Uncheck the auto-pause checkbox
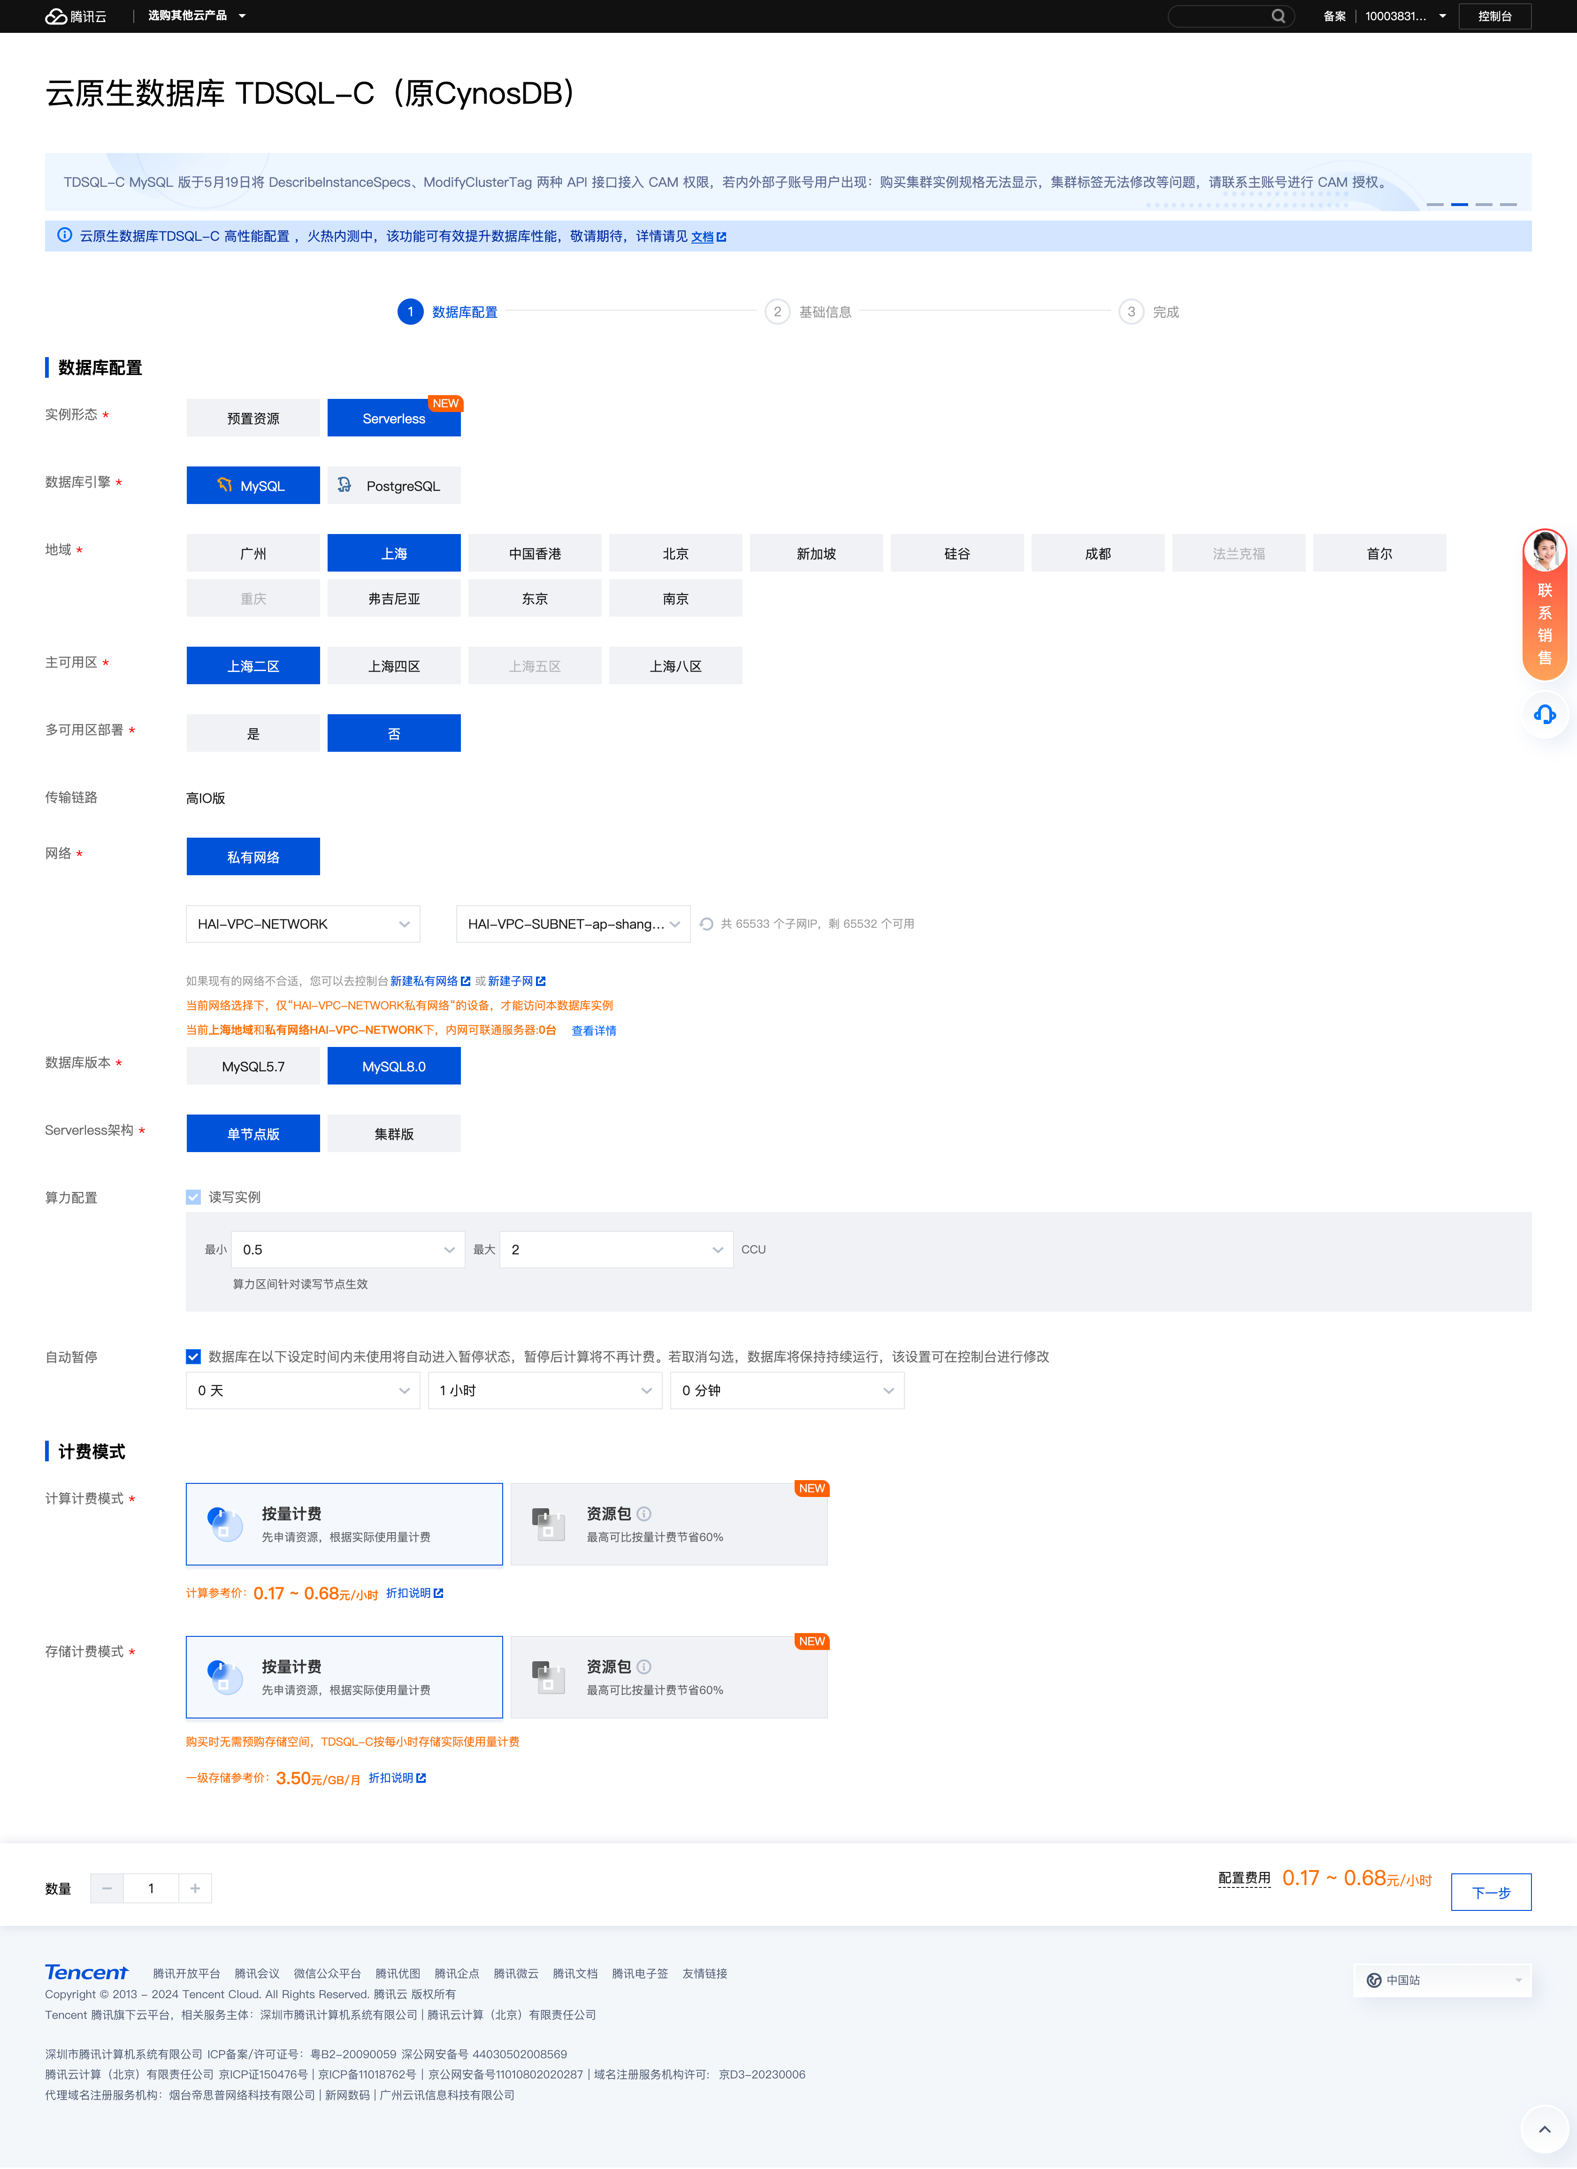 coord(193,1356)
